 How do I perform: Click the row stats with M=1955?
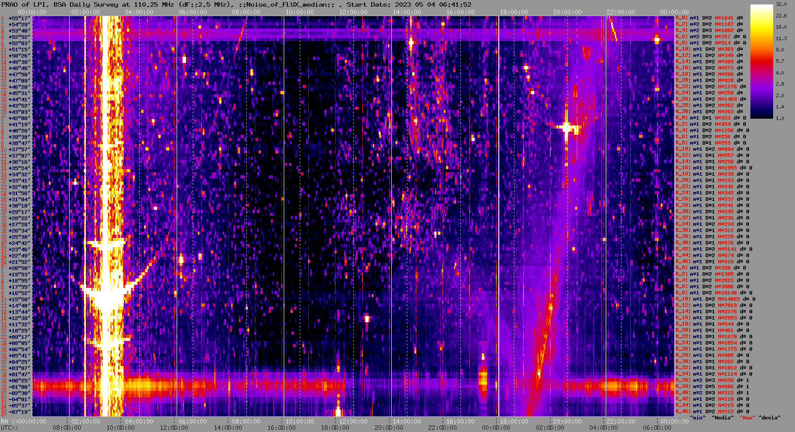tap(714, 168)
